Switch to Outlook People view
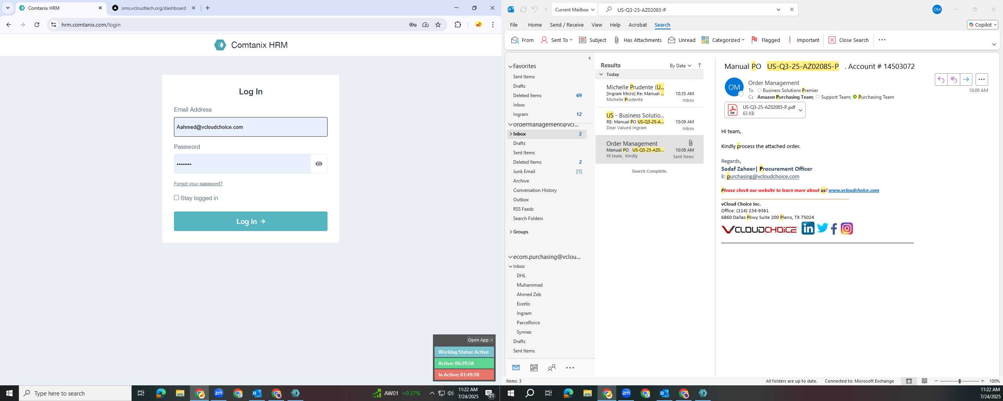Screen dimensions: 1003x401 (x=552, y=367)
